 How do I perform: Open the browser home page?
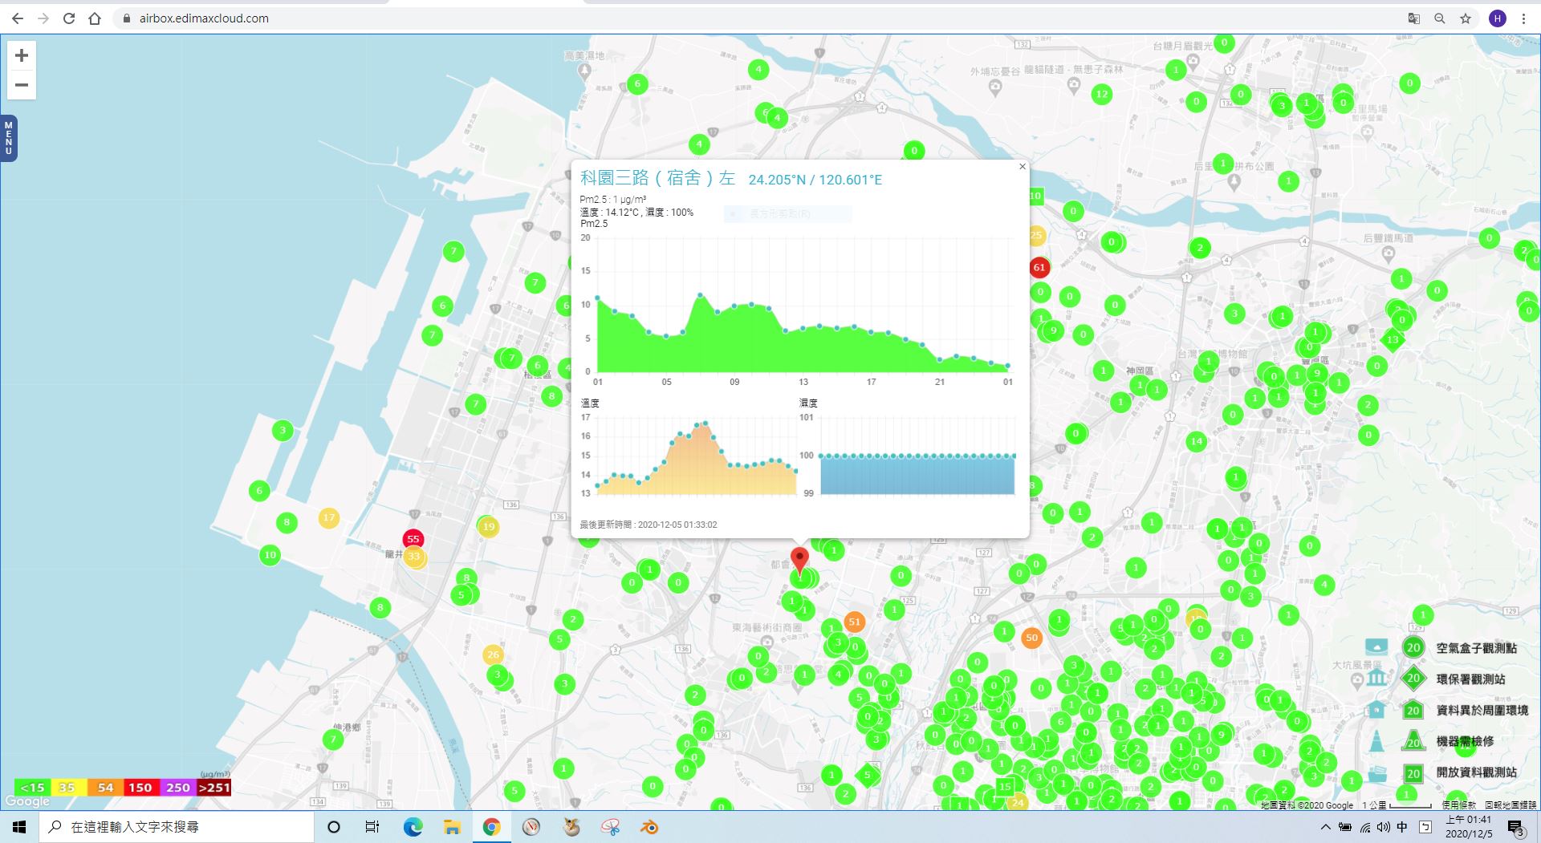[95, 18]
